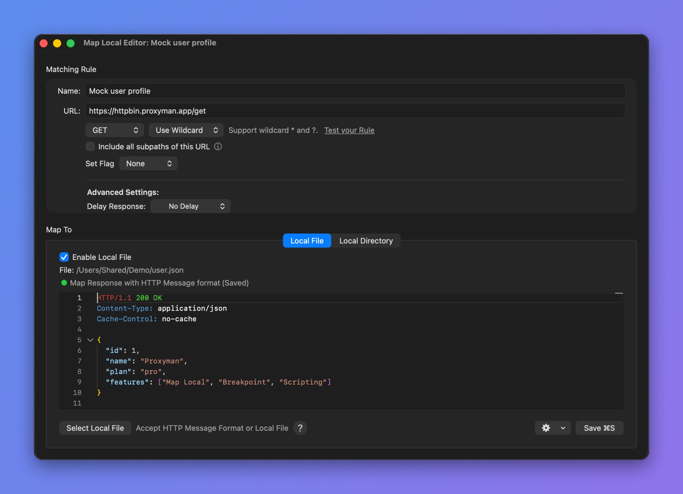Click the closing brace on line 10
The image size is (683, 494).
pyautogui.click(x=99, y=392)
